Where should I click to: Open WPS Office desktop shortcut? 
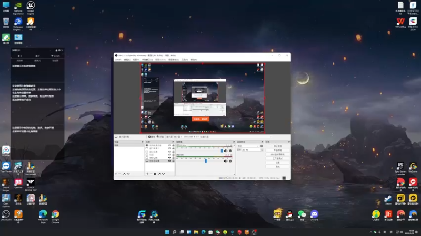tap(400, 23)
